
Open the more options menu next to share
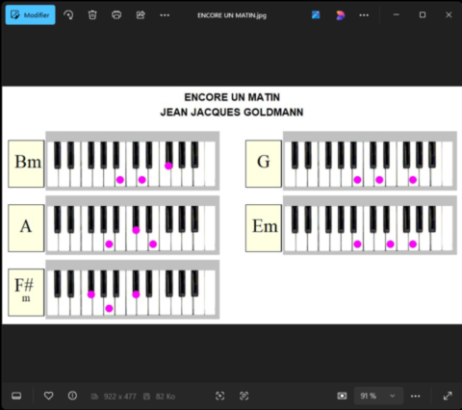165,15
